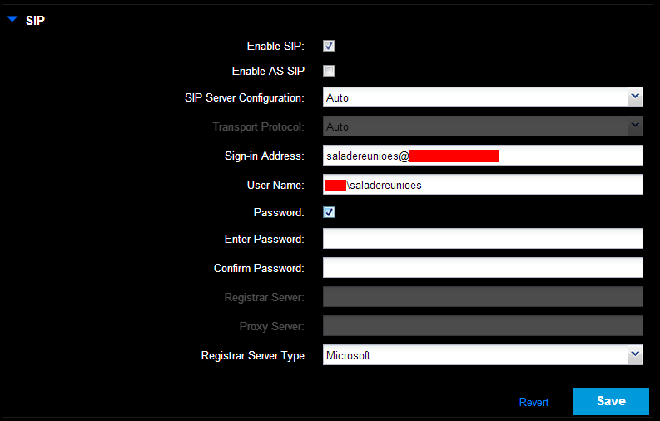660x421 pixels.
Task: Click the Revert link
Action: tap(533, 402)
